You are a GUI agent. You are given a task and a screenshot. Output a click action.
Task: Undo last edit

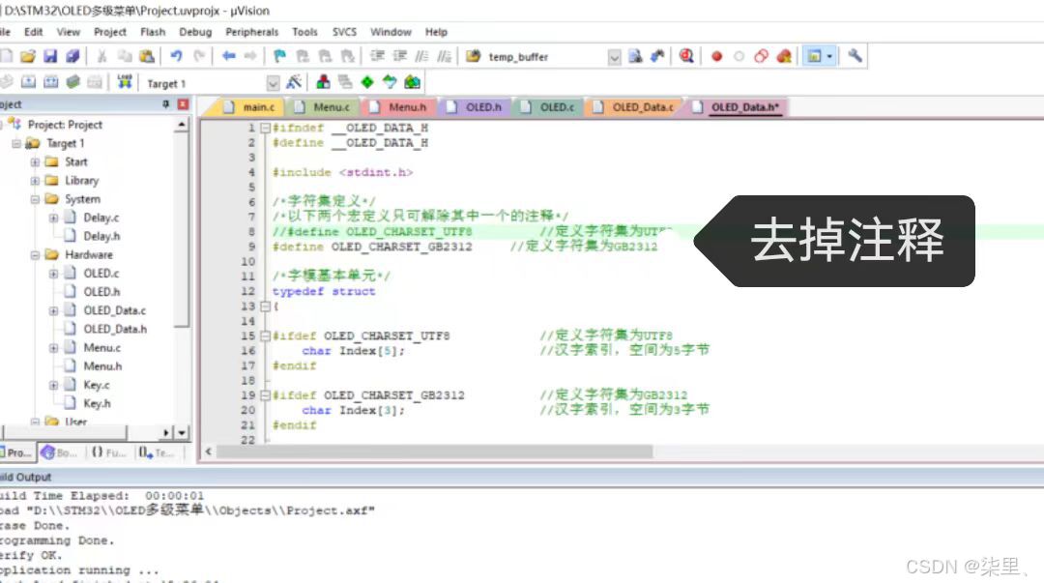click(177, 57)
